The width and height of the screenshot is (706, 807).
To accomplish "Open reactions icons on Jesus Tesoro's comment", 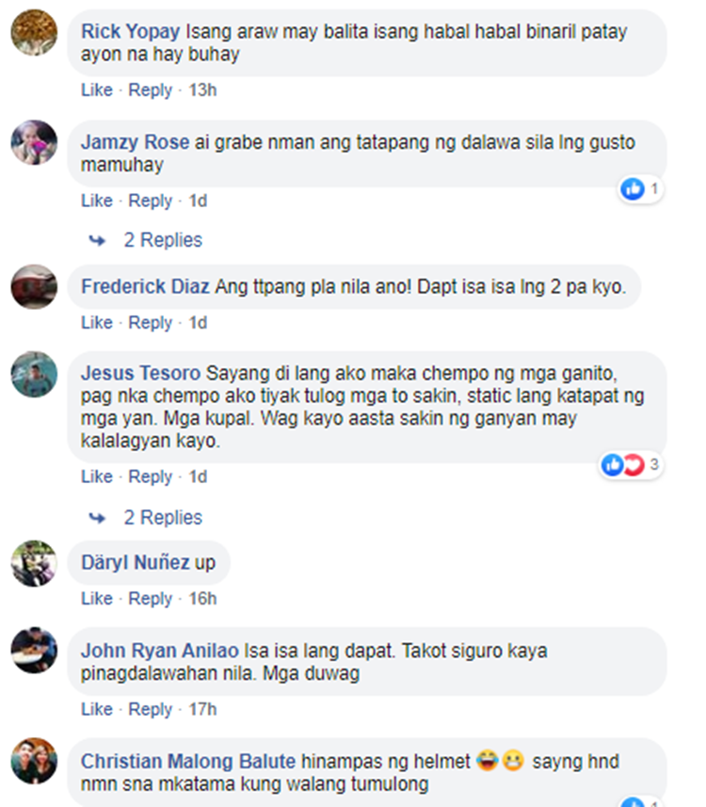I will point(622,465).
